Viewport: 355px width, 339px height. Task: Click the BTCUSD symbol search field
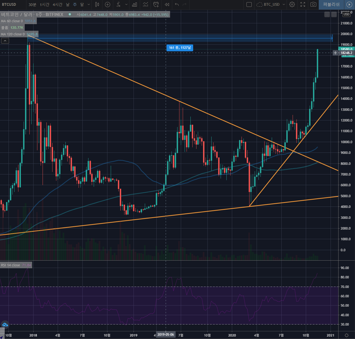[9, 4]
